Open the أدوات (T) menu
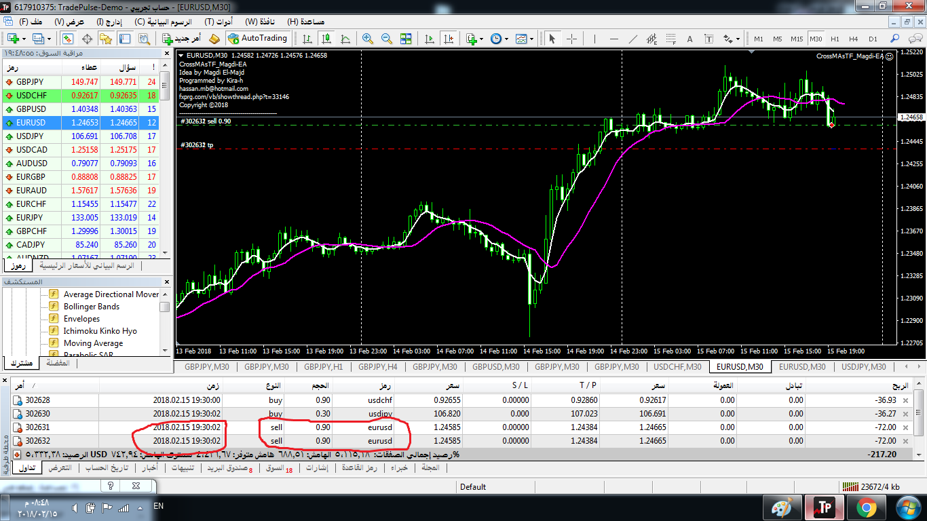The height and width of the screenshot is (521, 927). tap(219, 22)
